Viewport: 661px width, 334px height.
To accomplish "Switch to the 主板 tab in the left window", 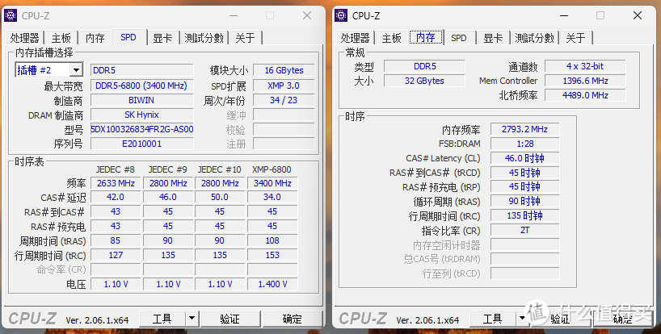I will pyautogui.click(x=61, y=38).
